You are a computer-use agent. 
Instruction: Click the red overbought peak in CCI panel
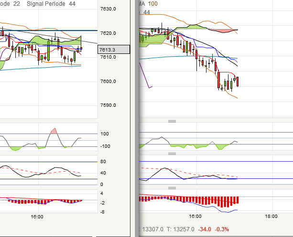(x=54, y=131)
